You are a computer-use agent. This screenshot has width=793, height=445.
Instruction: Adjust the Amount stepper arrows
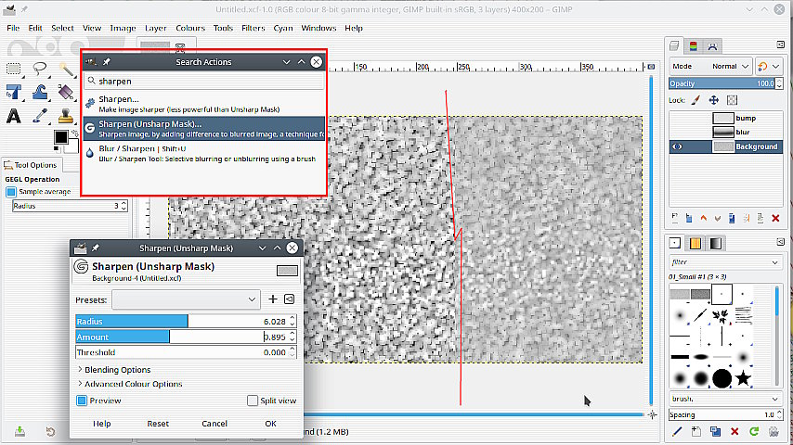(292, 337)
